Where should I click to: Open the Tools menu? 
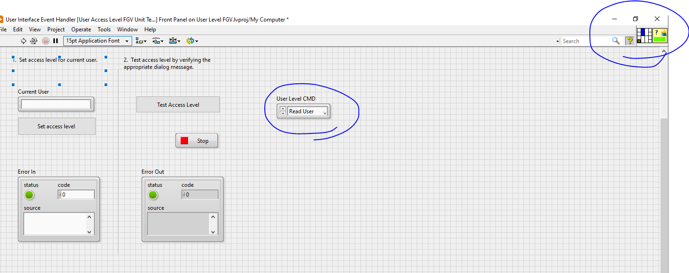[104, 29]
